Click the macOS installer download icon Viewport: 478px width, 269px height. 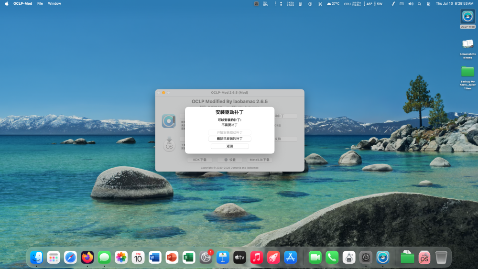[169, 144]
